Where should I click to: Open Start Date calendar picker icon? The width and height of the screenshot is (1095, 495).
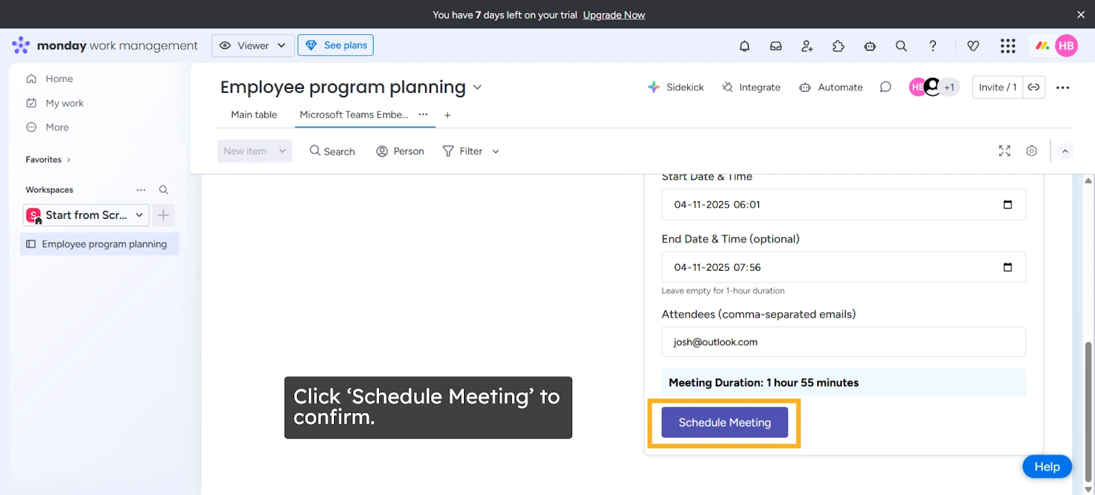point(1007,204)
